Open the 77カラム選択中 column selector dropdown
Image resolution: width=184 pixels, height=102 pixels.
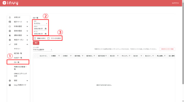(x=43, y=50)
